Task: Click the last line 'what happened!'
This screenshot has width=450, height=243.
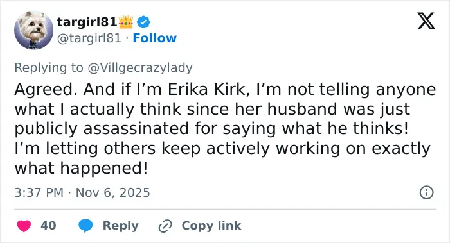Action: tap(81, 168)
